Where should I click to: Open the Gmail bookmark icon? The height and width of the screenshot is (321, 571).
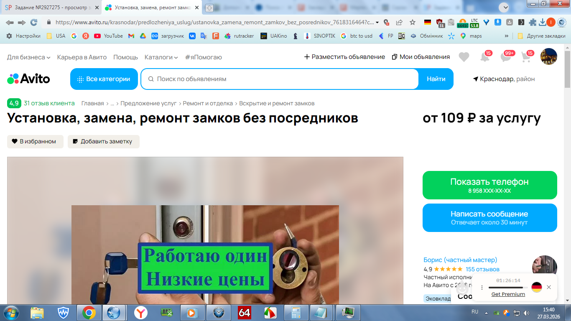(131, 36)
